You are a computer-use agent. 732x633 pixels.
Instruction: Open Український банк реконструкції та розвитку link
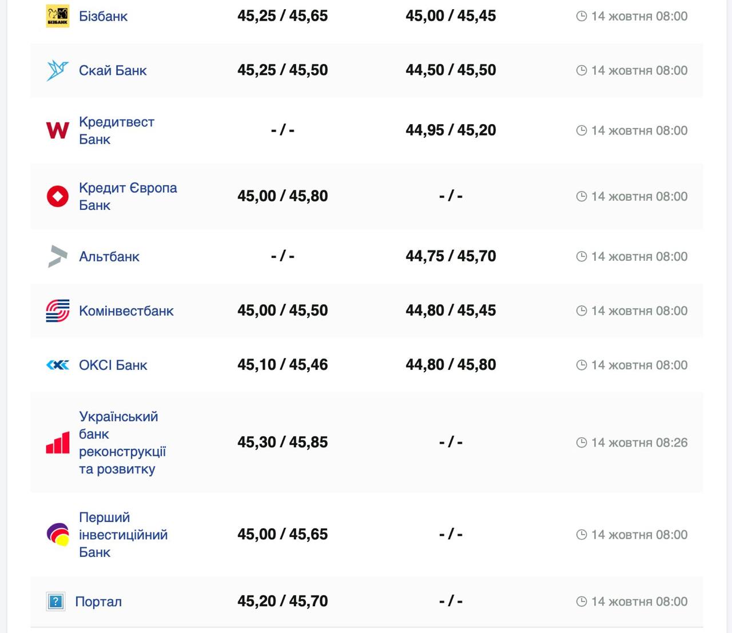tap(122, 443)
